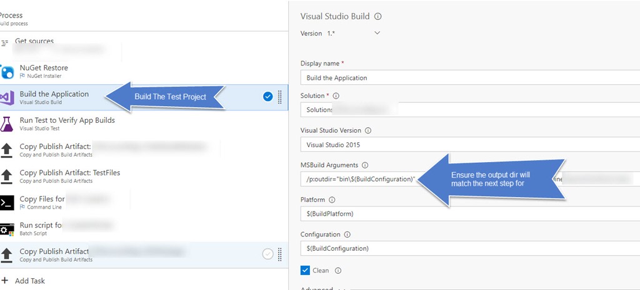This screenshot has width=640, height=290.
Task: Click the NuGet Restore task icon
Action: 7,72
